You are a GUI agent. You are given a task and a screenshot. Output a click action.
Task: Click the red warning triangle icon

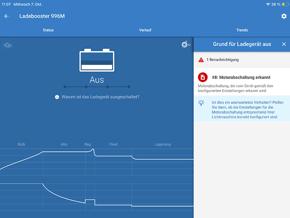(201, 60)
